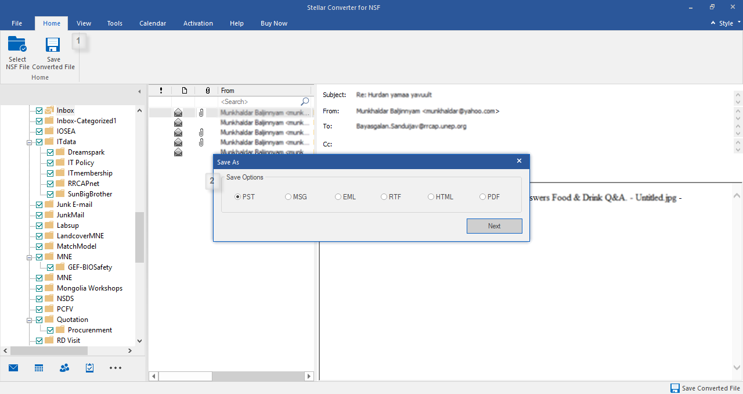The width and height of the screenshot is (743, 394).
Task: Collapse the MNE node above GEF-BIOSafety
Action: 29,257
